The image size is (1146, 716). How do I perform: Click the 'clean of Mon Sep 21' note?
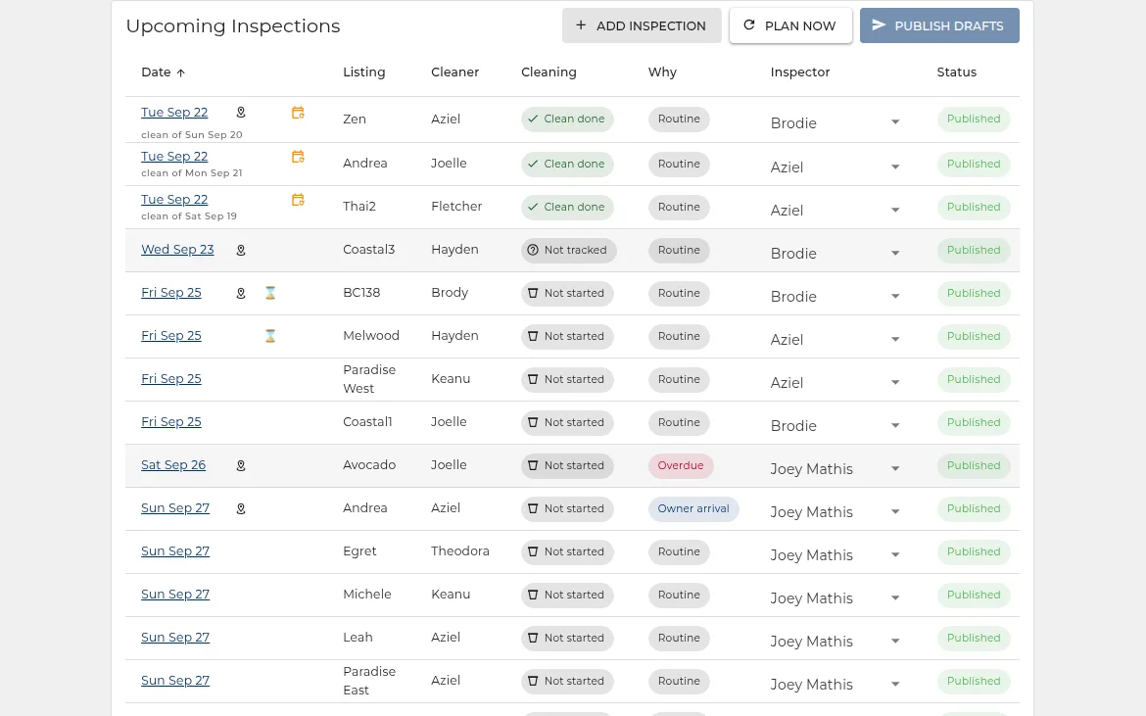[191, 173]
